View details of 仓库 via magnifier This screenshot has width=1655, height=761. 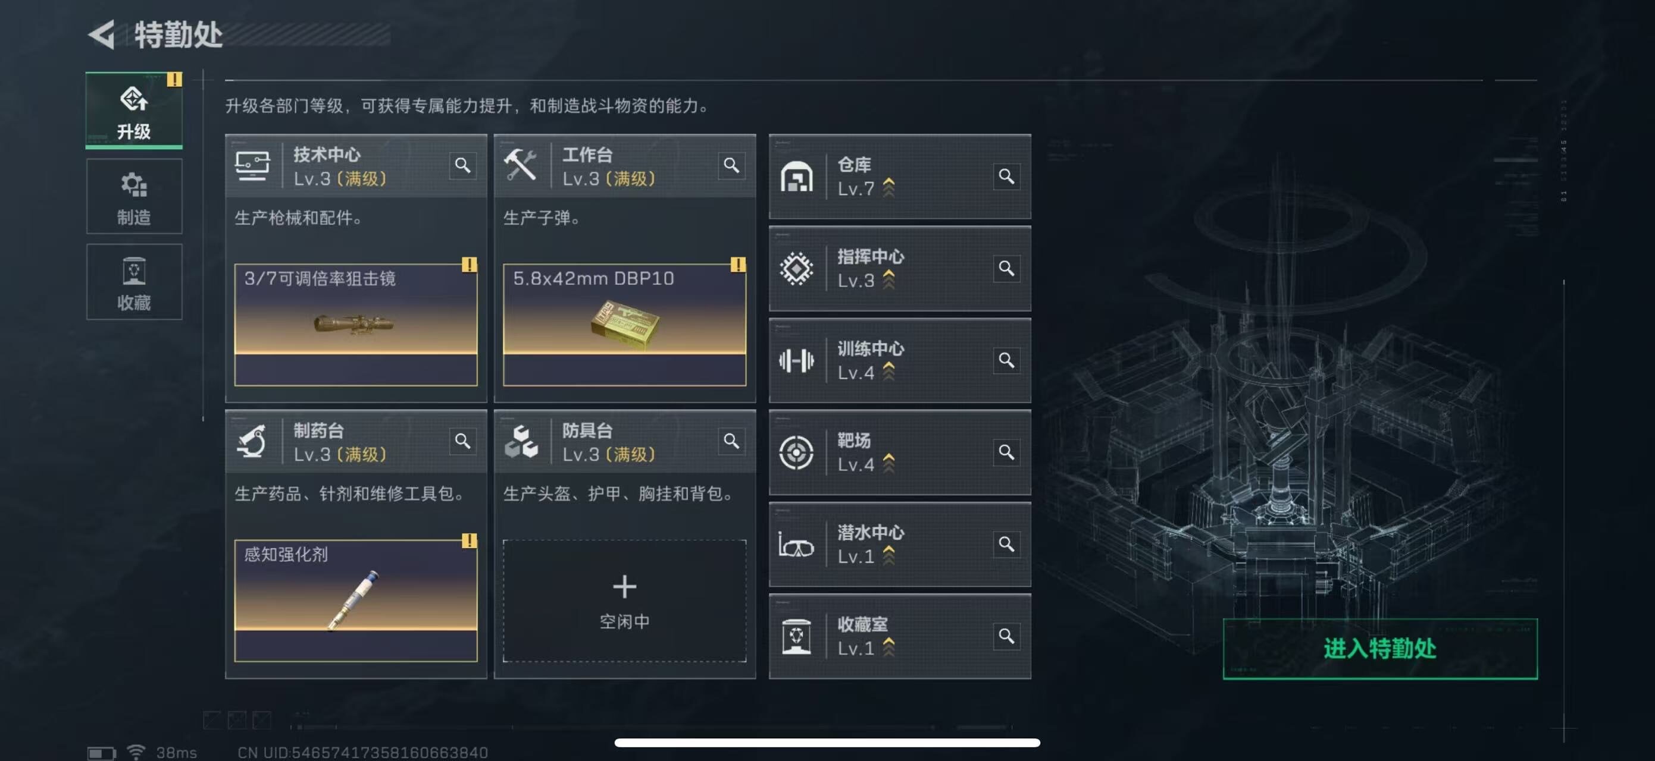pyautogui.click(x=1006, y=177)
